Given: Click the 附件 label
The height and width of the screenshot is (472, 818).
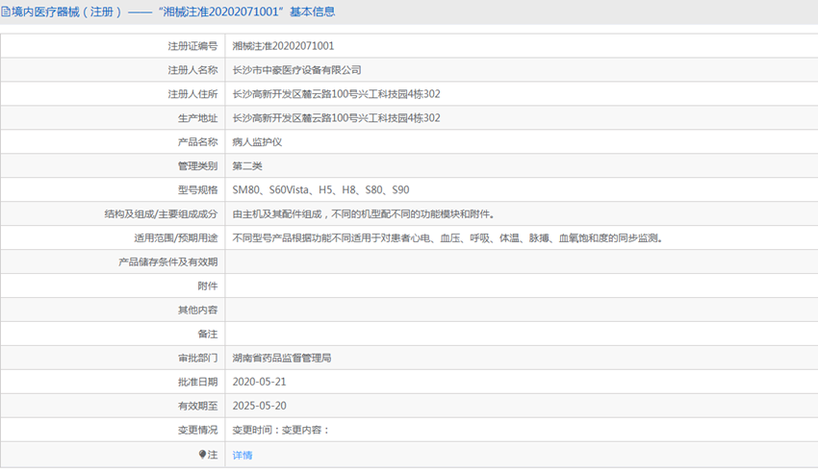Looking at the screenshot, I should 208,286.
